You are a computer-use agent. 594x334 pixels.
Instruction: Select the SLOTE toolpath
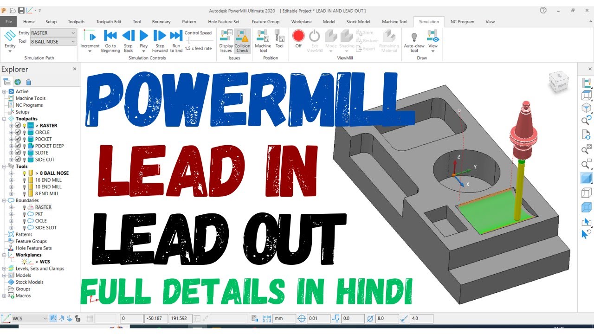[x=42, y=153]
